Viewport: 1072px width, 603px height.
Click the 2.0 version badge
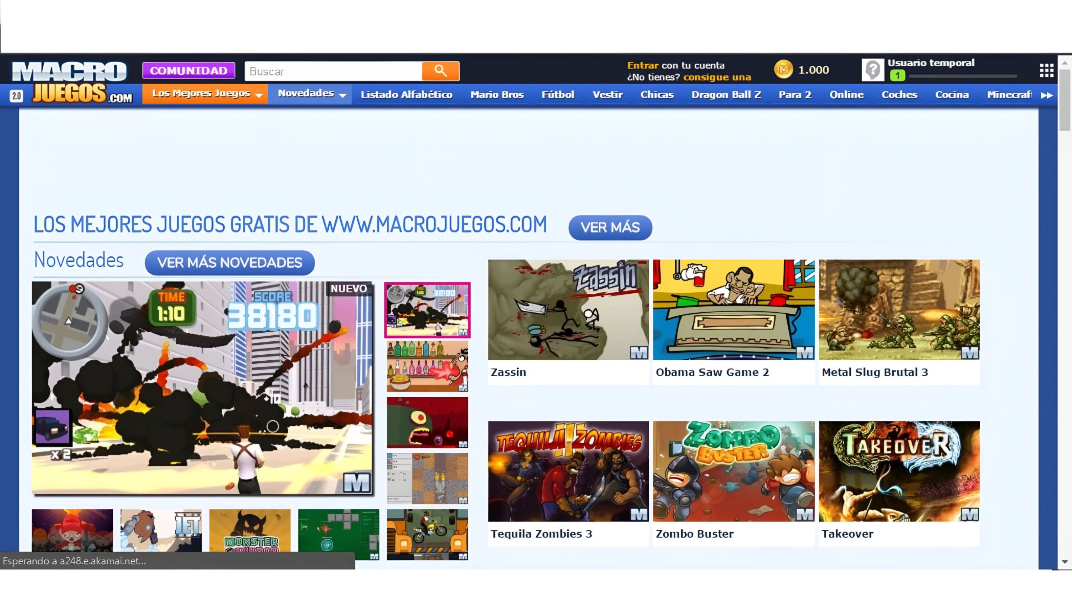tap(16, 96)
